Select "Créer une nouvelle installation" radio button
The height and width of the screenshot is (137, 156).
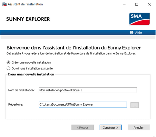pos(9,62)
